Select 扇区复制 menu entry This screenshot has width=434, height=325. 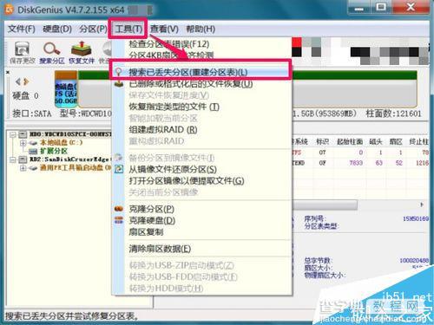point(146,231)
